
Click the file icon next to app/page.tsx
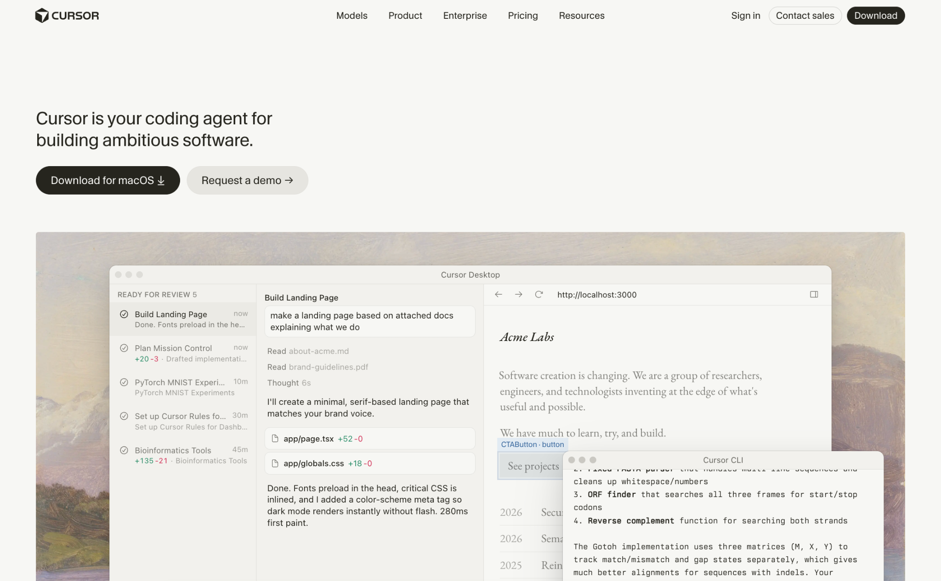click(275, 439)
